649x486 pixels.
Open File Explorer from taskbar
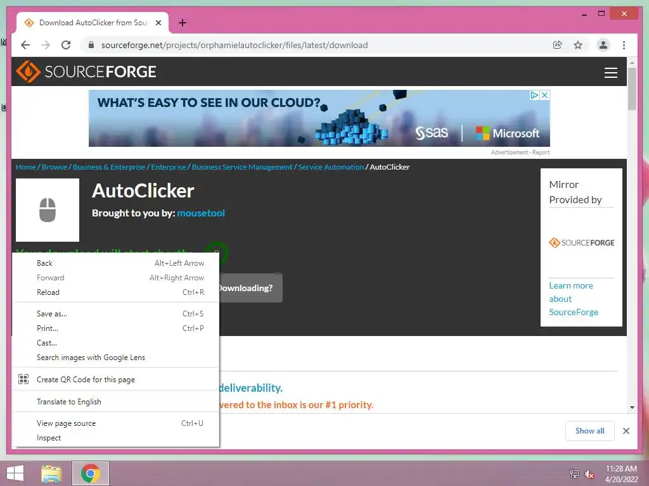[52, 473]
